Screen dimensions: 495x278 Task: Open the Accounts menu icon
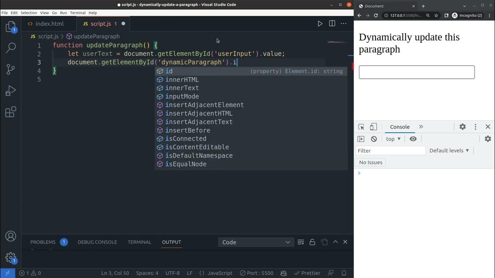click(11, 236)
